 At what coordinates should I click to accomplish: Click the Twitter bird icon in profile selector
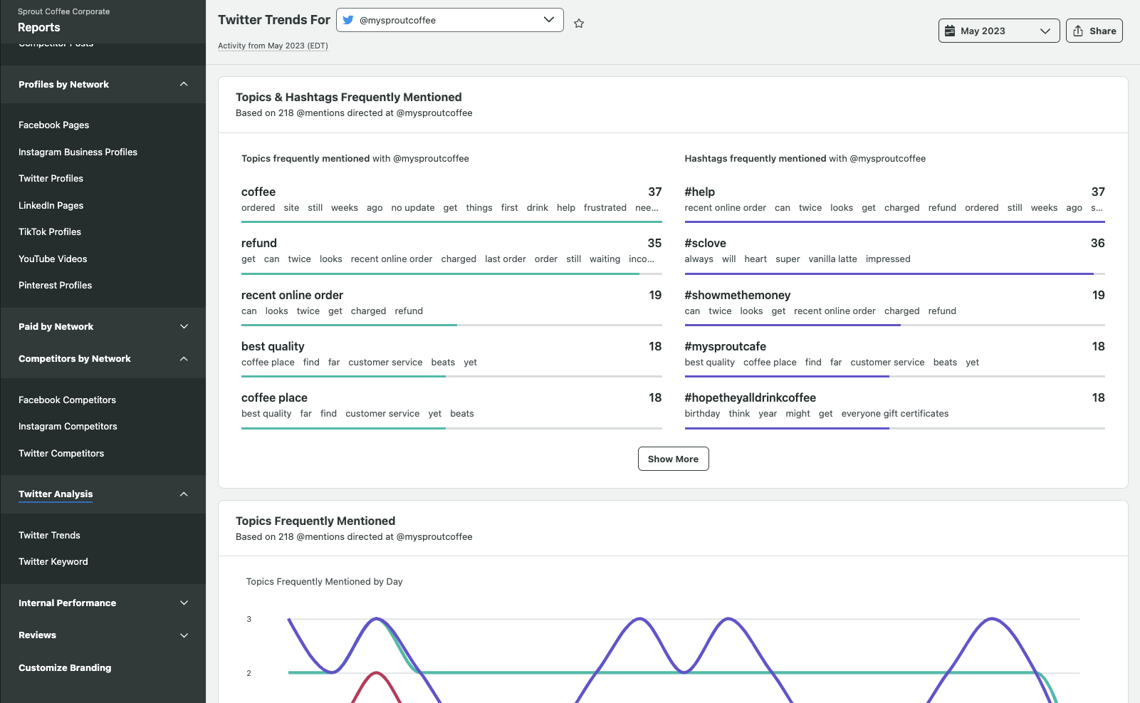[x=348, y=20]
